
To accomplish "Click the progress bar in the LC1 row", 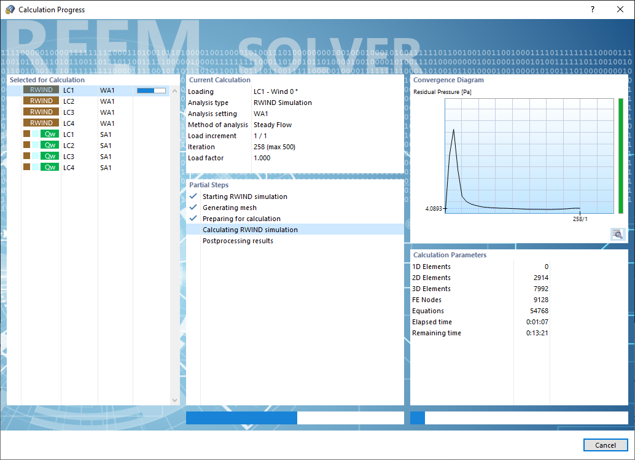I will 152,90.
